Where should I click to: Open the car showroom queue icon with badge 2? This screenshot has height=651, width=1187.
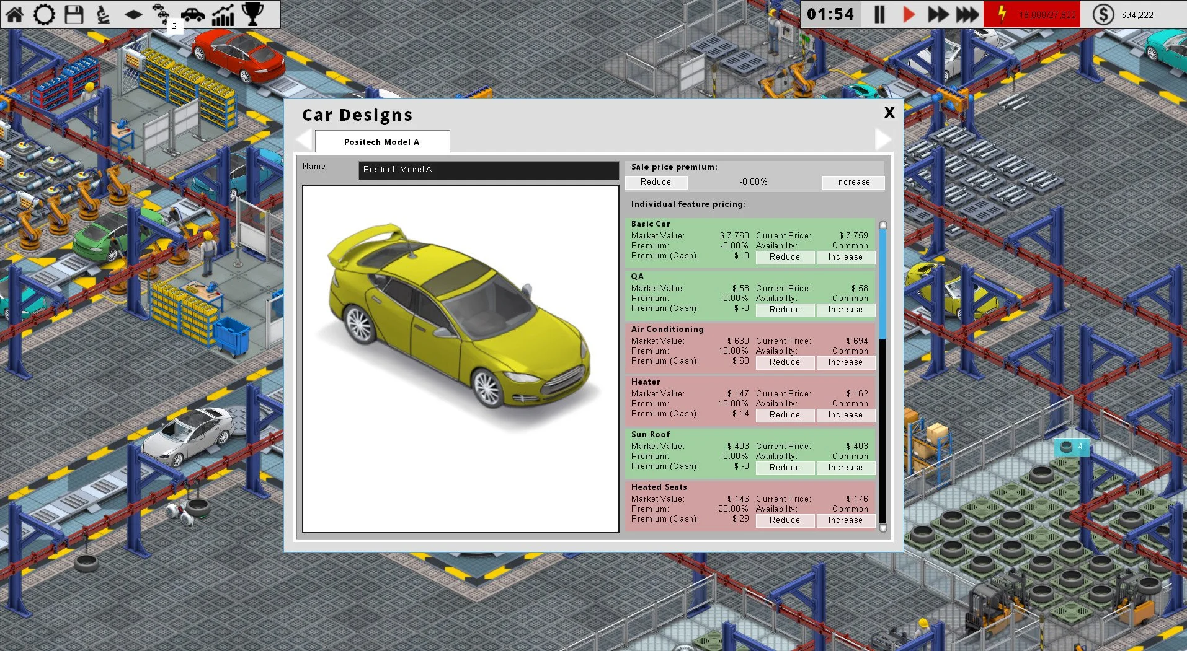pyautogui.click(x=163, y=14)
